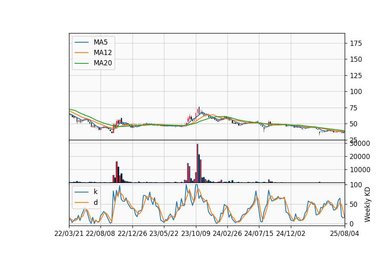The height and width of the screenshot is (275, 383).
Task: Click the 22/03/21 date tick label
Action: tap(69, 234)
